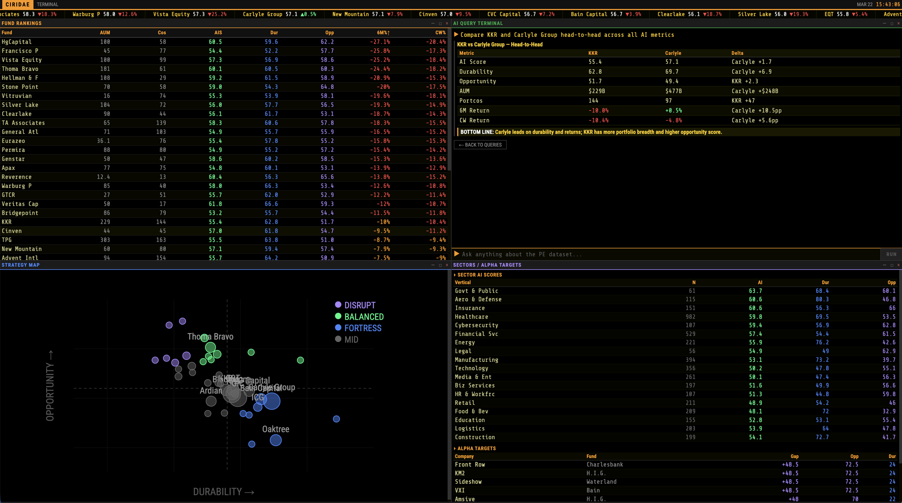Minimize the AI Query Terminal panel
Viewport: 902px width, 503px height.
pyautogui.click(x=884, y=23)
